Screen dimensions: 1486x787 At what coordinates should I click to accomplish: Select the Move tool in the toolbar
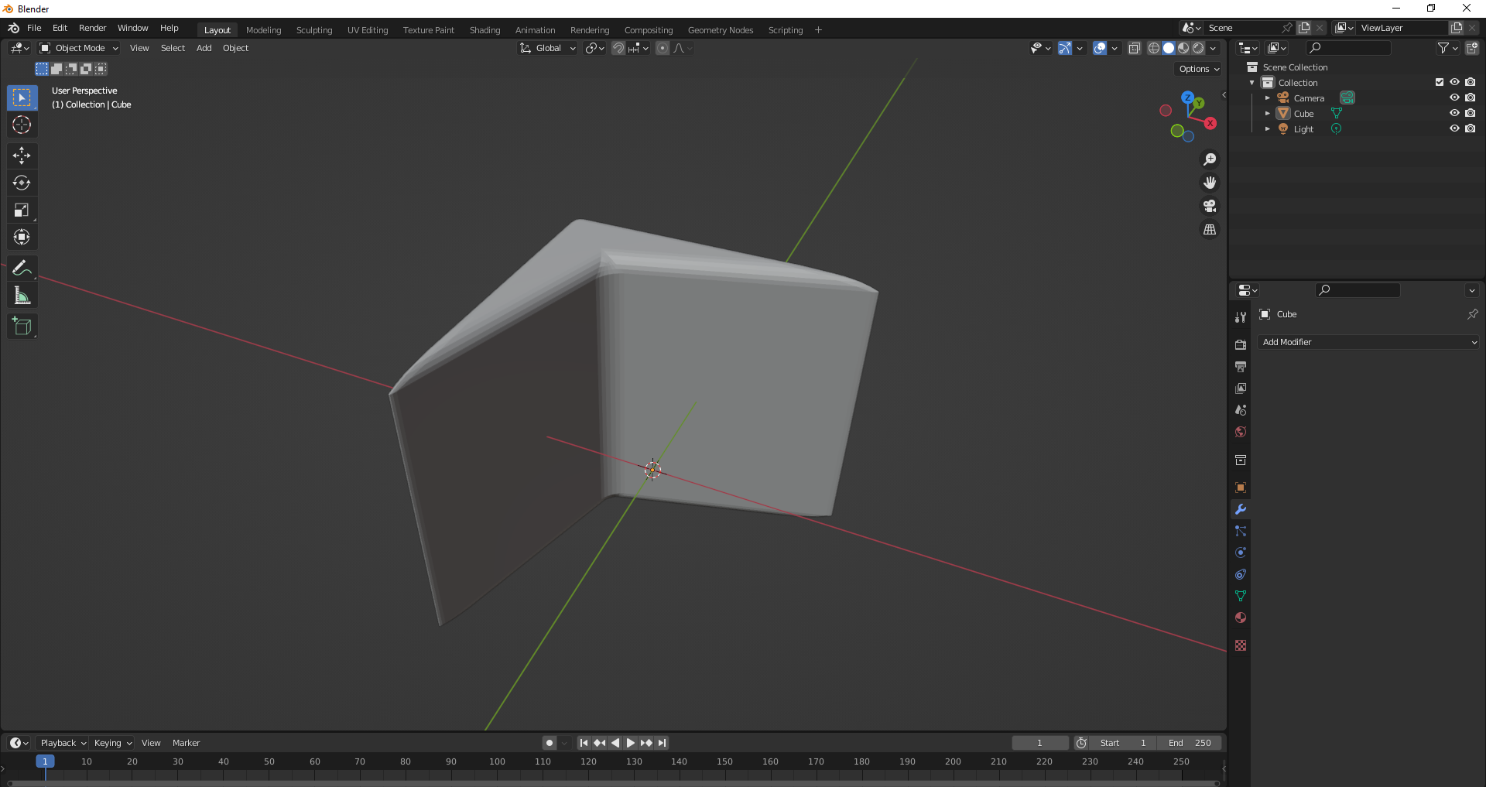tap(22, 156)
